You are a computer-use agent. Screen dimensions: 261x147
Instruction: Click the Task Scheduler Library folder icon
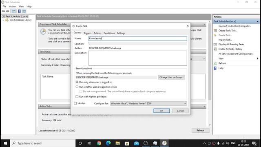7,20
